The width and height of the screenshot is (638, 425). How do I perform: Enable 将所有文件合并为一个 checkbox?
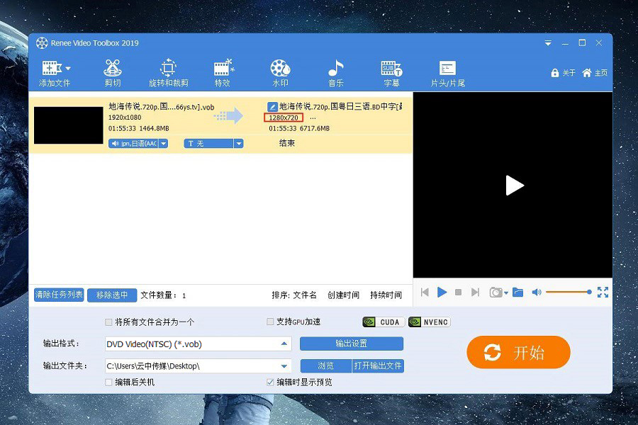pyautogui.click(x=108, y=322)
